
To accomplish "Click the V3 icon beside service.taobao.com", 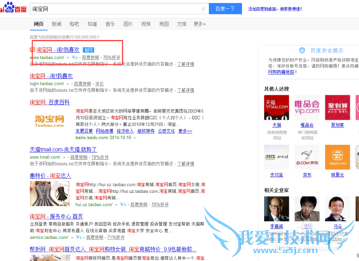I will click(79, 237).
